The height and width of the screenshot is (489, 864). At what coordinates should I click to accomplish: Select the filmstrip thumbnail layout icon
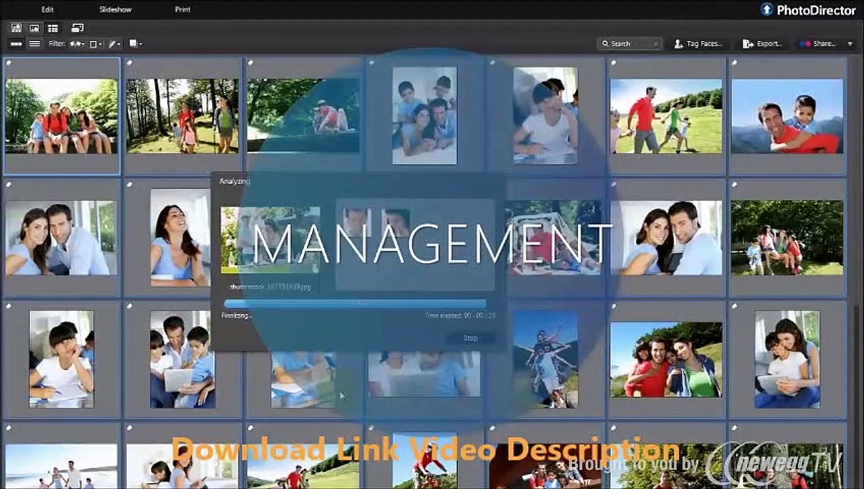pos(16,43)
